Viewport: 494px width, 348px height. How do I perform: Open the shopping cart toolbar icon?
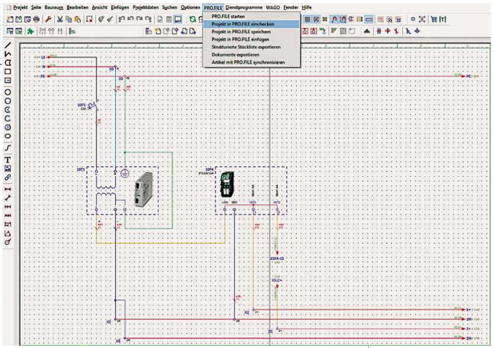[x=434, y=20]
